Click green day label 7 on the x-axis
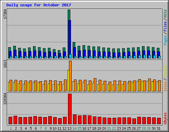Image resolution: width=169 pixels, height=132 pixels. 41,128
